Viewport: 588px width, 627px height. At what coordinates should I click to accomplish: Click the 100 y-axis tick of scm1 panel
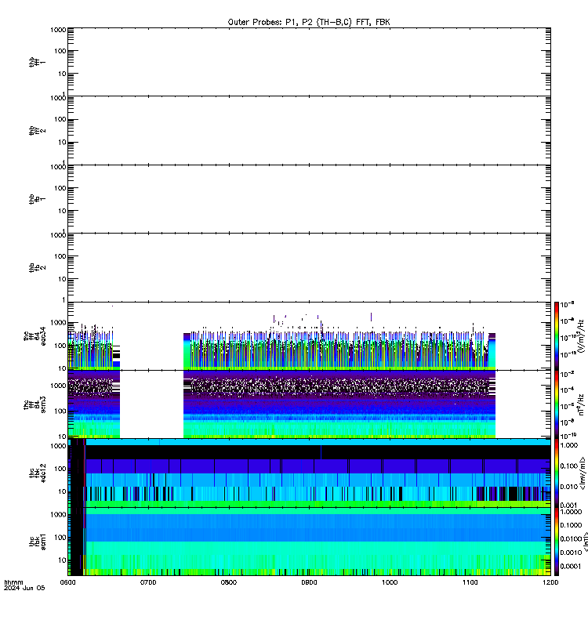tap(60, 538)
